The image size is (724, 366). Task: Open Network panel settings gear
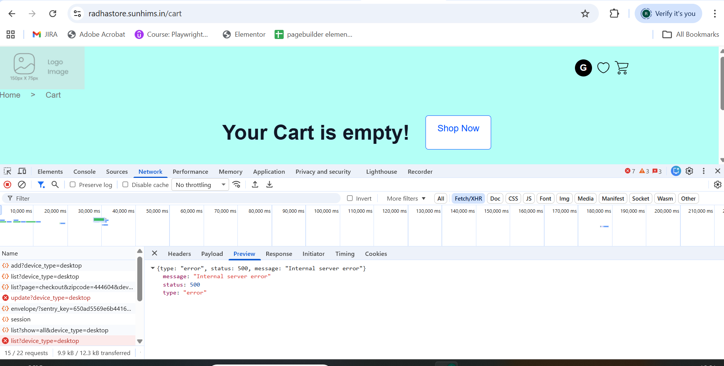point(718,185)
